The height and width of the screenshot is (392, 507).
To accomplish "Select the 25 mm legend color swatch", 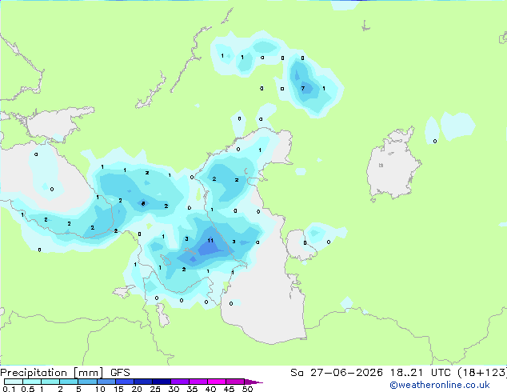I will (x=161, y=382).
